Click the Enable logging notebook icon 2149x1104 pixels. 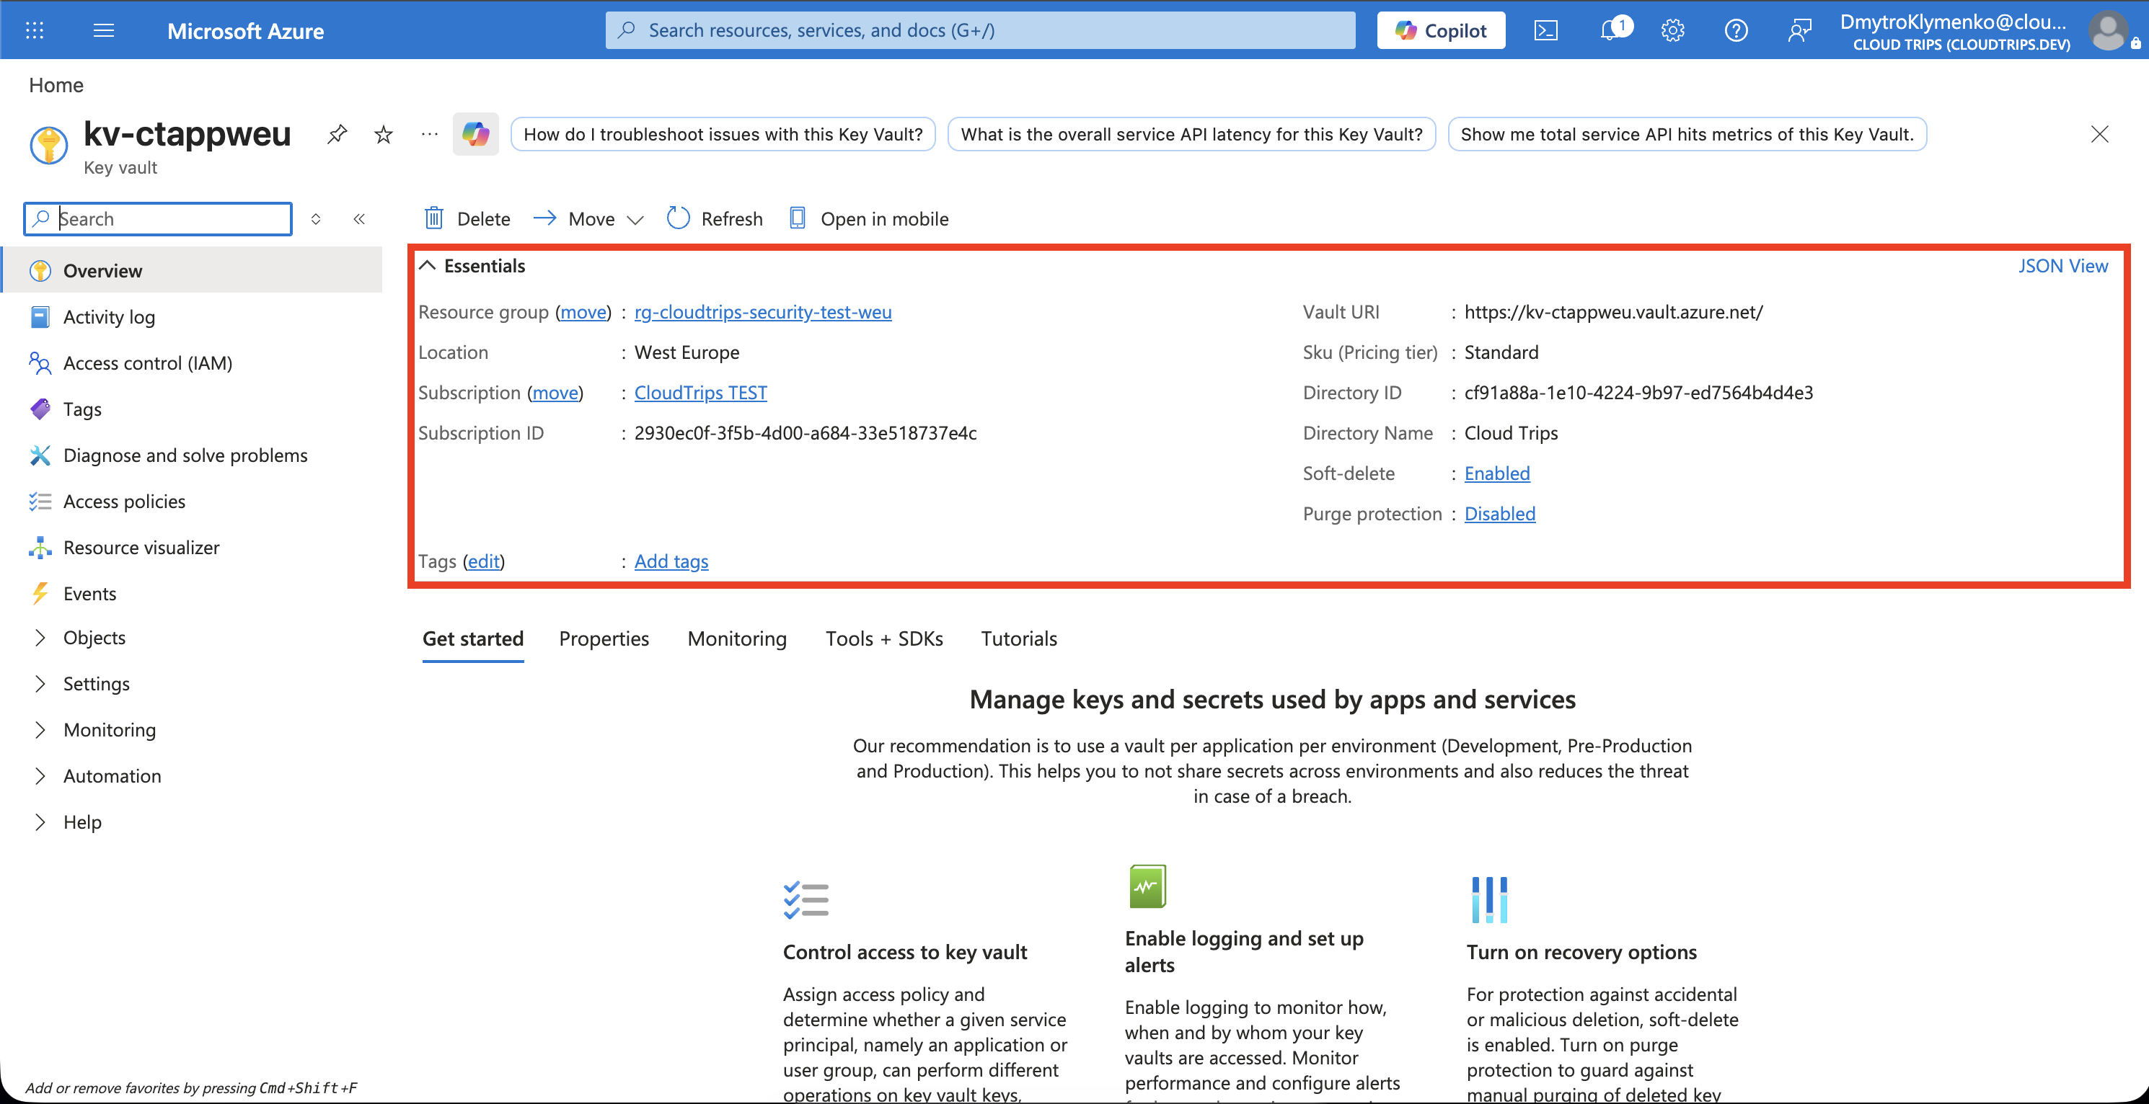pos(1148,886)
